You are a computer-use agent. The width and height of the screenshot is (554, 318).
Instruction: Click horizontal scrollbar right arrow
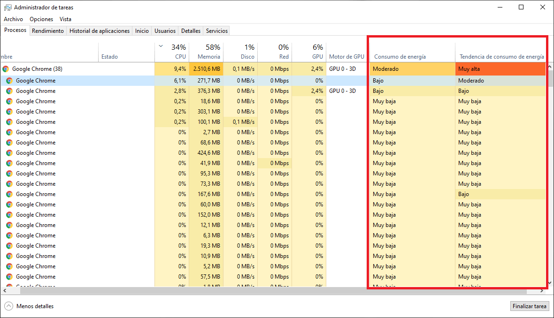[542, 291]
